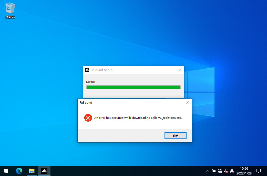Click the FxSound Setup window title
The height and width of the screenshot is (176, 267).
101,70
